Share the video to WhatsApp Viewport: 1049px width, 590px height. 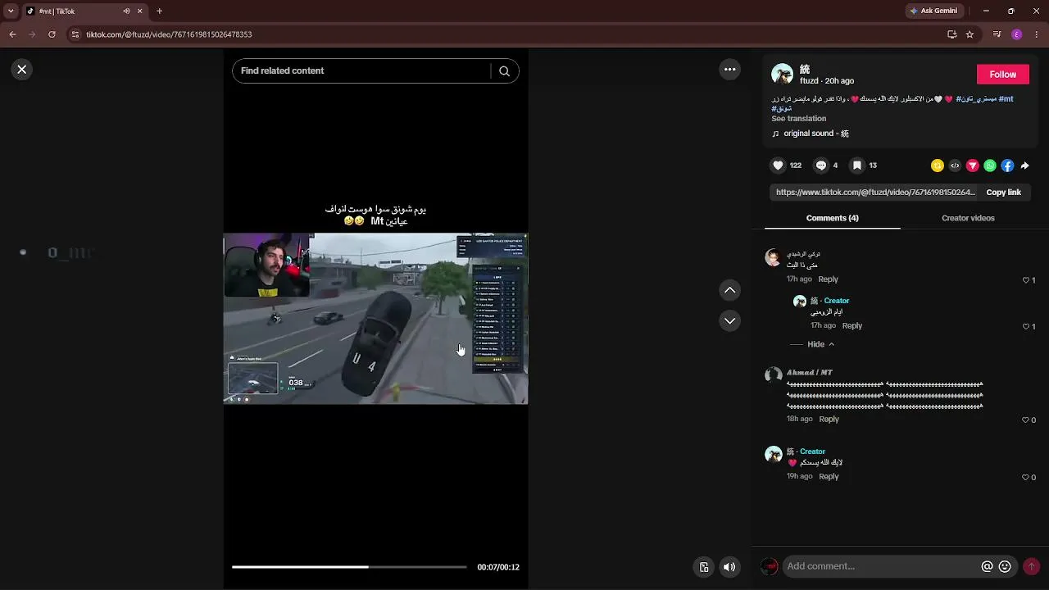pos(990,166)
